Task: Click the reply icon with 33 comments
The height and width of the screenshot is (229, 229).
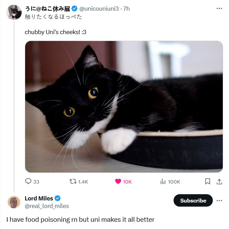Action: pos(28,181)
